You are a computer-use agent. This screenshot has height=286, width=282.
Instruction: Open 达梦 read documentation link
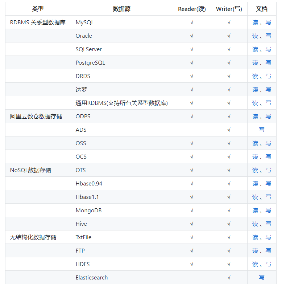tap(255, 90)
